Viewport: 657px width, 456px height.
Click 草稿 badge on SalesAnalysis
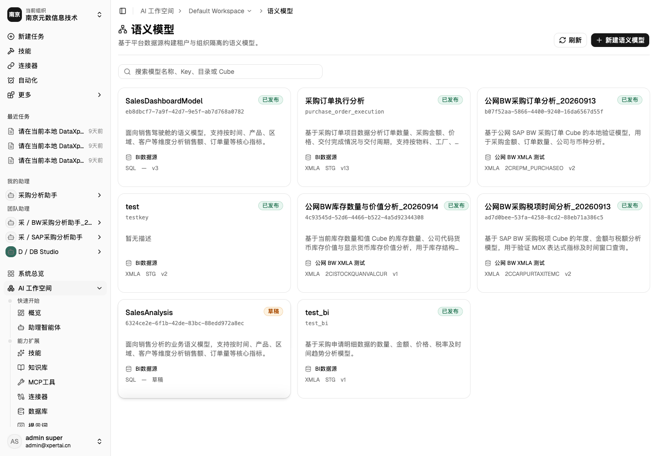273,311
